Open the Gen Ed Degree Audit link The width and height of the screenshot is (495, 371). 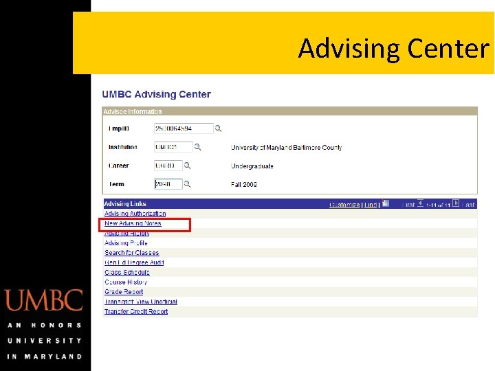coord(134,262)
